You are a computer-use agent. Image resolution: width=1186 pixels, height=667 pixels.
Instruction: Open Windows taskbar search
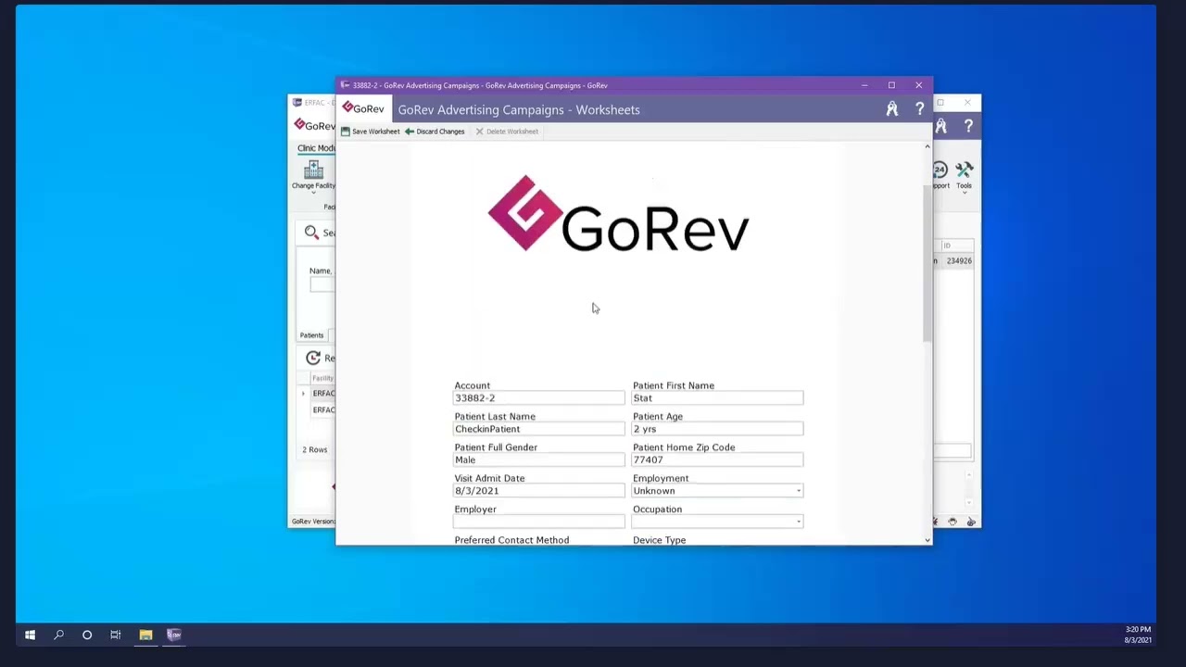click(x=58, y=635)
